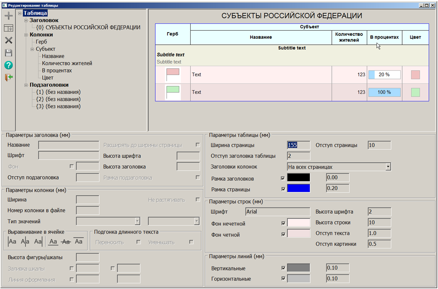Disable the Рамка заголовков checkbox
The height and width of the screenshot is (289, 438).
click(x=283, y=178)
